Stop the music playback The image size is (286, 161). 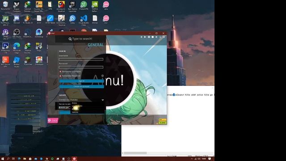point(153,37)
